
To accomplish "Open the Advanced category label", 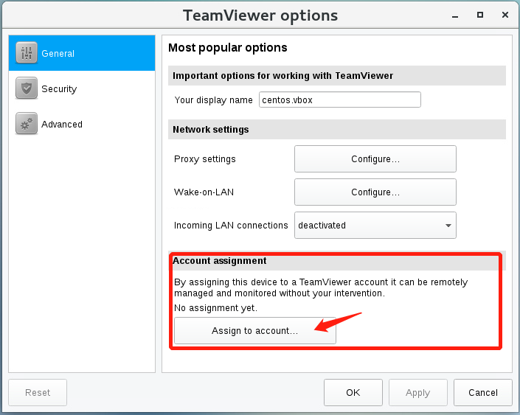I will (62, 125).
